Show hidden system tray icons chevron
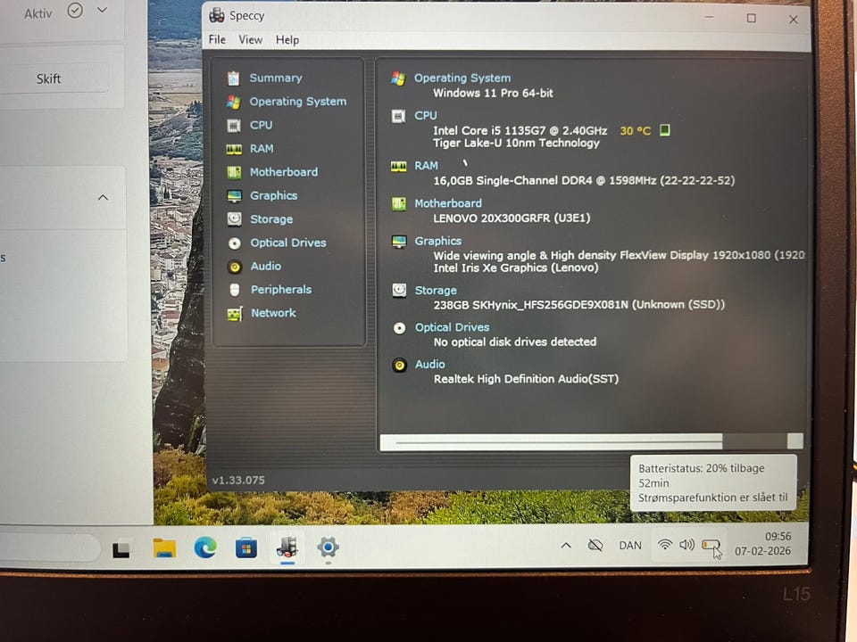 (x=566, y=545)
